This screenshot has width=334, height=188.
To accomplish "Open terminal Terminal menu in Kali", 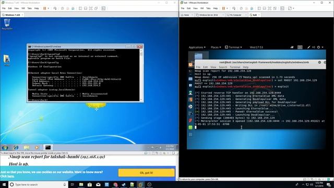I will click(x=235, y=67).
